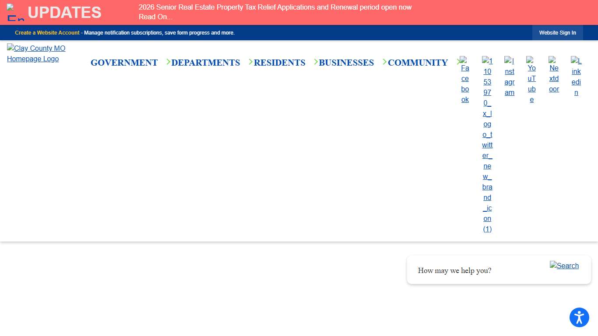Open the BUSINESSES menu
This screenshot has height=336, width=598.
tap(346, 63)
